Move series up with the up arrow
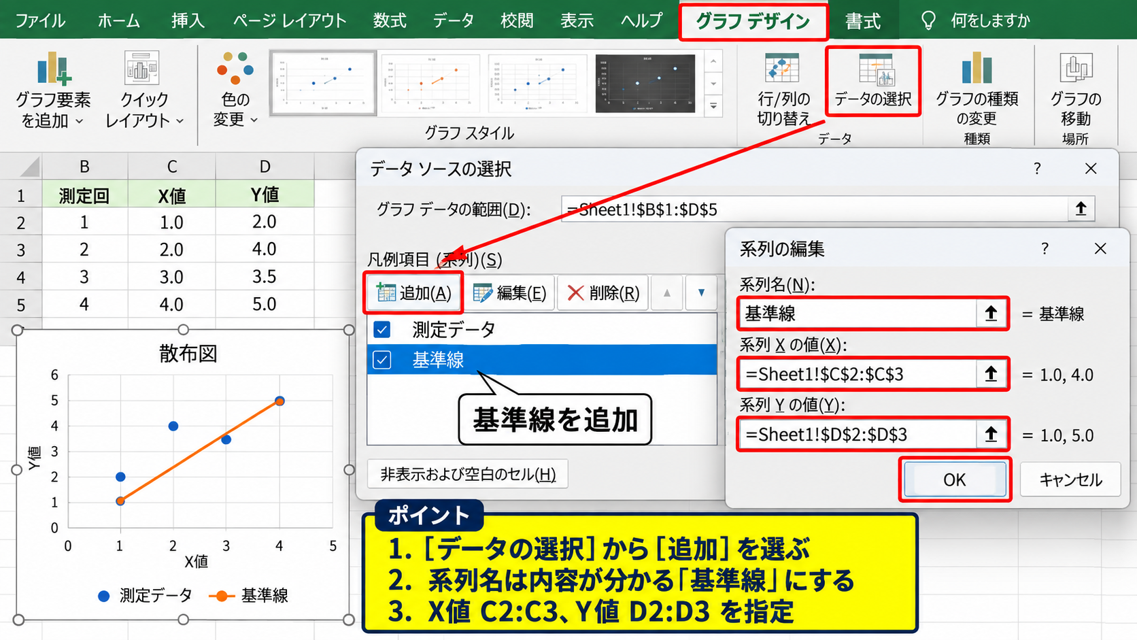Screen dimensions: 1137x640 666,293
